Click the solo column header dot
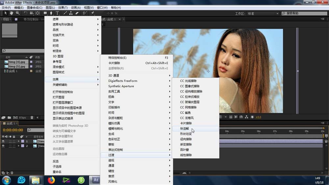The height and width of the screenshot is (185, 329). click(10, 137)
